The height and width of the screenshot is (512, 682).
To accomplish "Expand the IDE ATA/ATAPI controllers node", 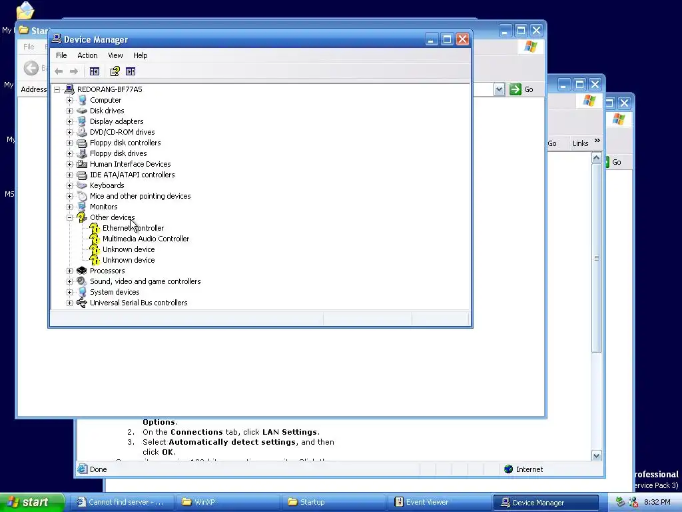I will [x=69, y=175].
